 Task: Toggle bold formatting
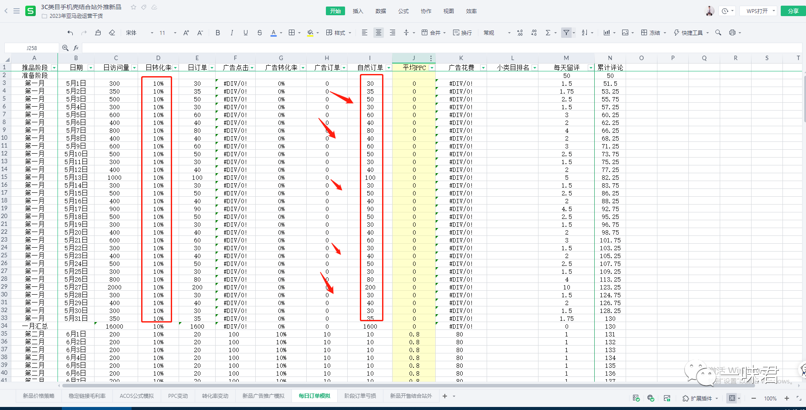point(218,33)
